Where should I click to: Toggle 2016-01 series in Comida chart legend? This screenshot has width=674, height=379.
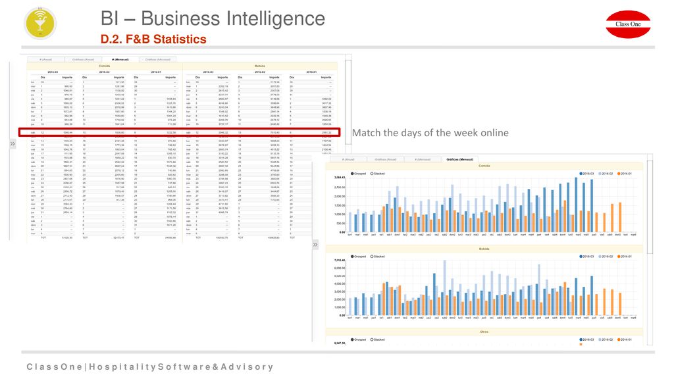(625, 174)
